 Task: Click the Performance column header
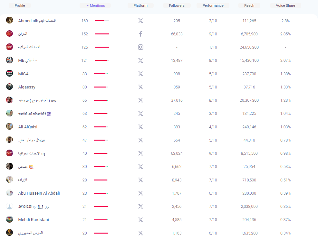[213, 5]
